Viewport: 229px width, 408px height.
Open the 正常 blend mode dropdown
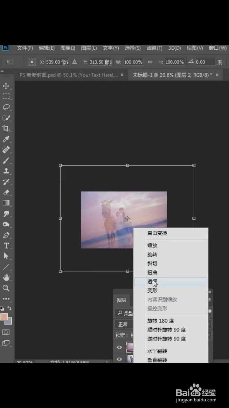pos(124,324)
